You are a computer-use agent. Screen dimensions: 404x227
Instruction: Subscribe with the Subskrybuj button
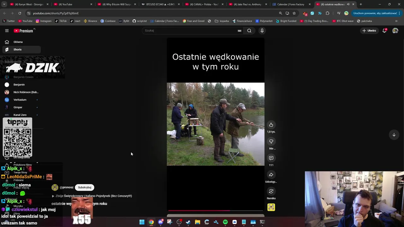85,187
